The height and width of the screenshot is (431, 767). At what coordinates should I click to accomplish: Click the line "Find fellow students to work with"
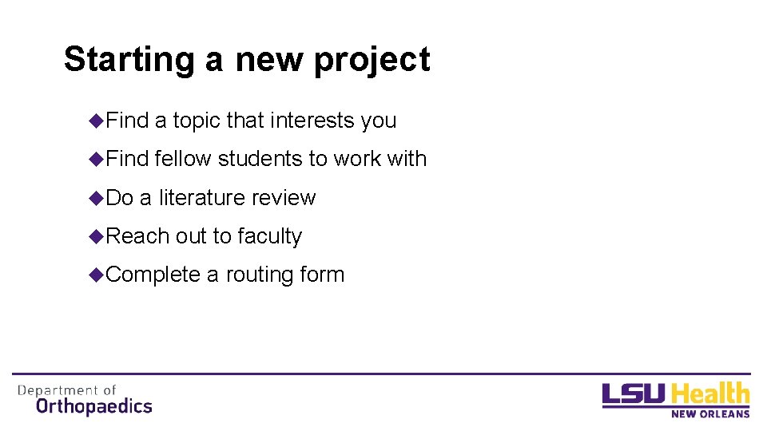[x=266, y=159]
